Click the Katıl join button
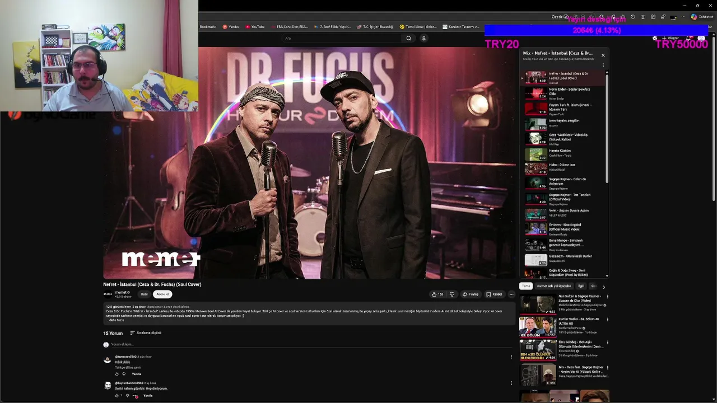Viewport: 717px width, 403px height. point(144,294)
